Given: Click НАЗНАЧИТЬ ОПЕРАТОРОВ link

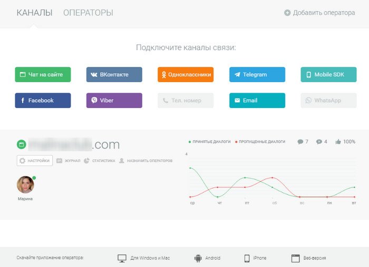Looking at the screenshot, I should pos(150,161).
